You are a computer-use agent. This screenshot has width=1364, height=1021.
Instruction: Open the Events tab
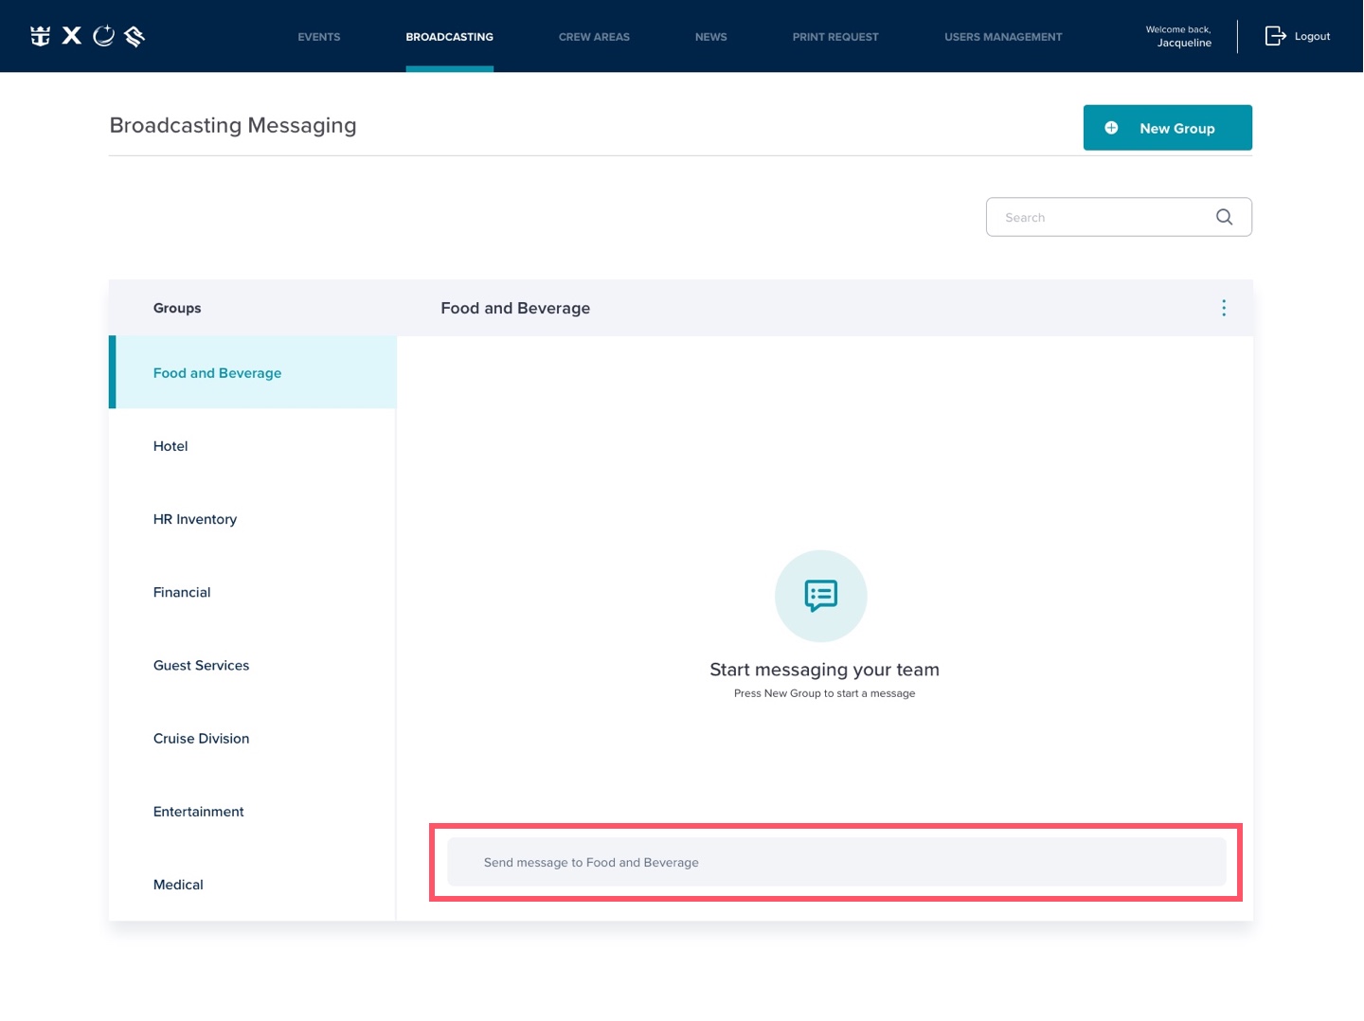point(318,37)
